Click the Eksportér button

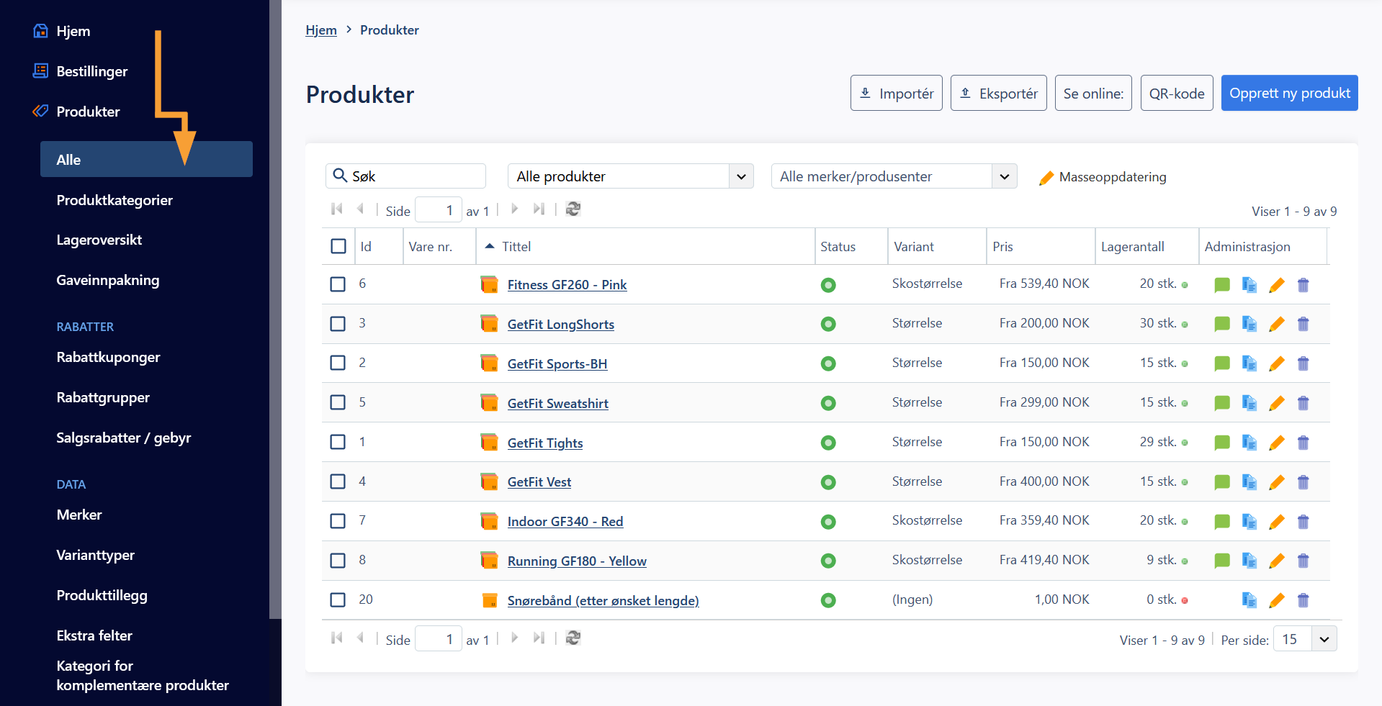coord(998,93)
